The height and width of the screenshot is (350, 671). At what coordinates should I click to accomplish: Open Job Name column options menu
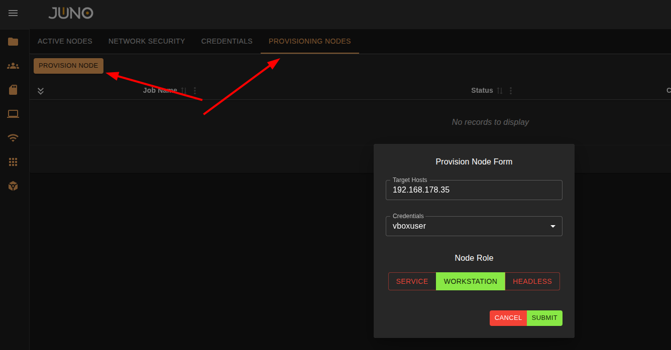coord(195,91)
